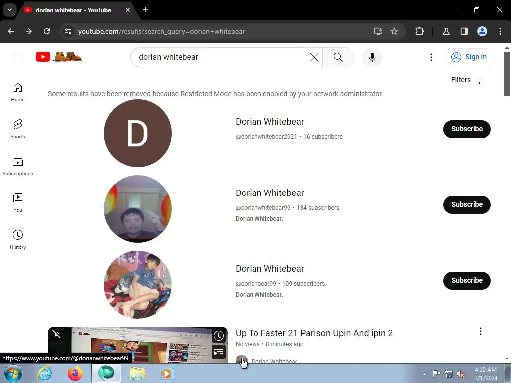
Task: Open the media player taskbar icon
Action: point(168,373)
